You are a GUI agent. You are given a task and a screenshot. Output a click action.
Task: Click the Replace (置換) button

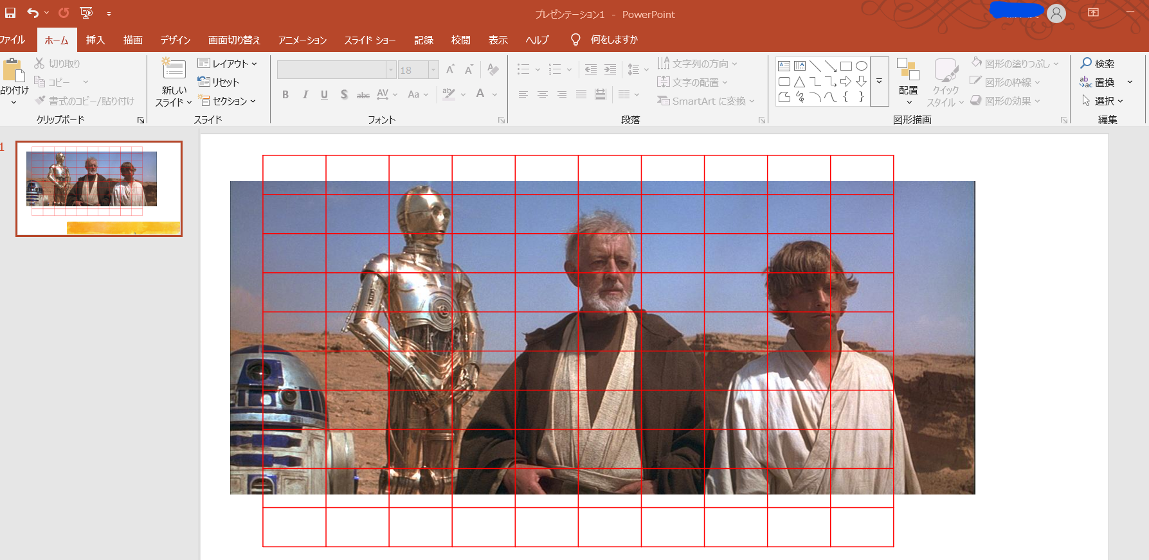[1098, 82]
